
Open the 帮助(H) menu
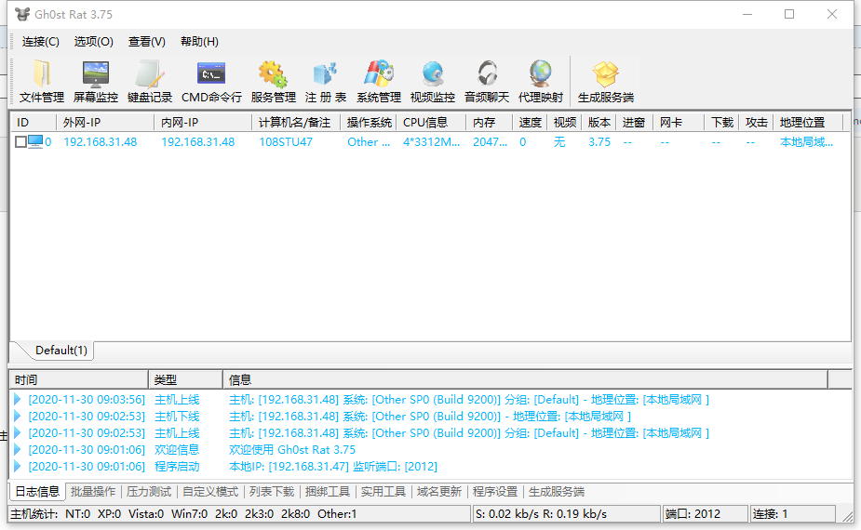pyautogui.click(x=199, y=42)
